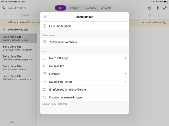
Task: Click the shield privacy icon
Action: 45,97
